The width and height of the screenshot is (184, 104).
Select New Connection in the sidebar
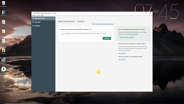(43, 18)
